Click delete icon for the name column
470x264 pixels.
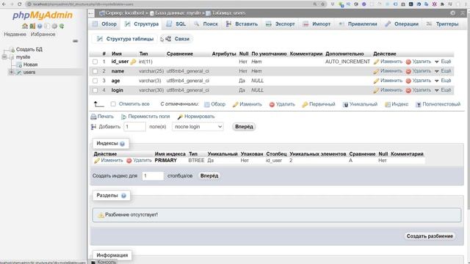408,71
